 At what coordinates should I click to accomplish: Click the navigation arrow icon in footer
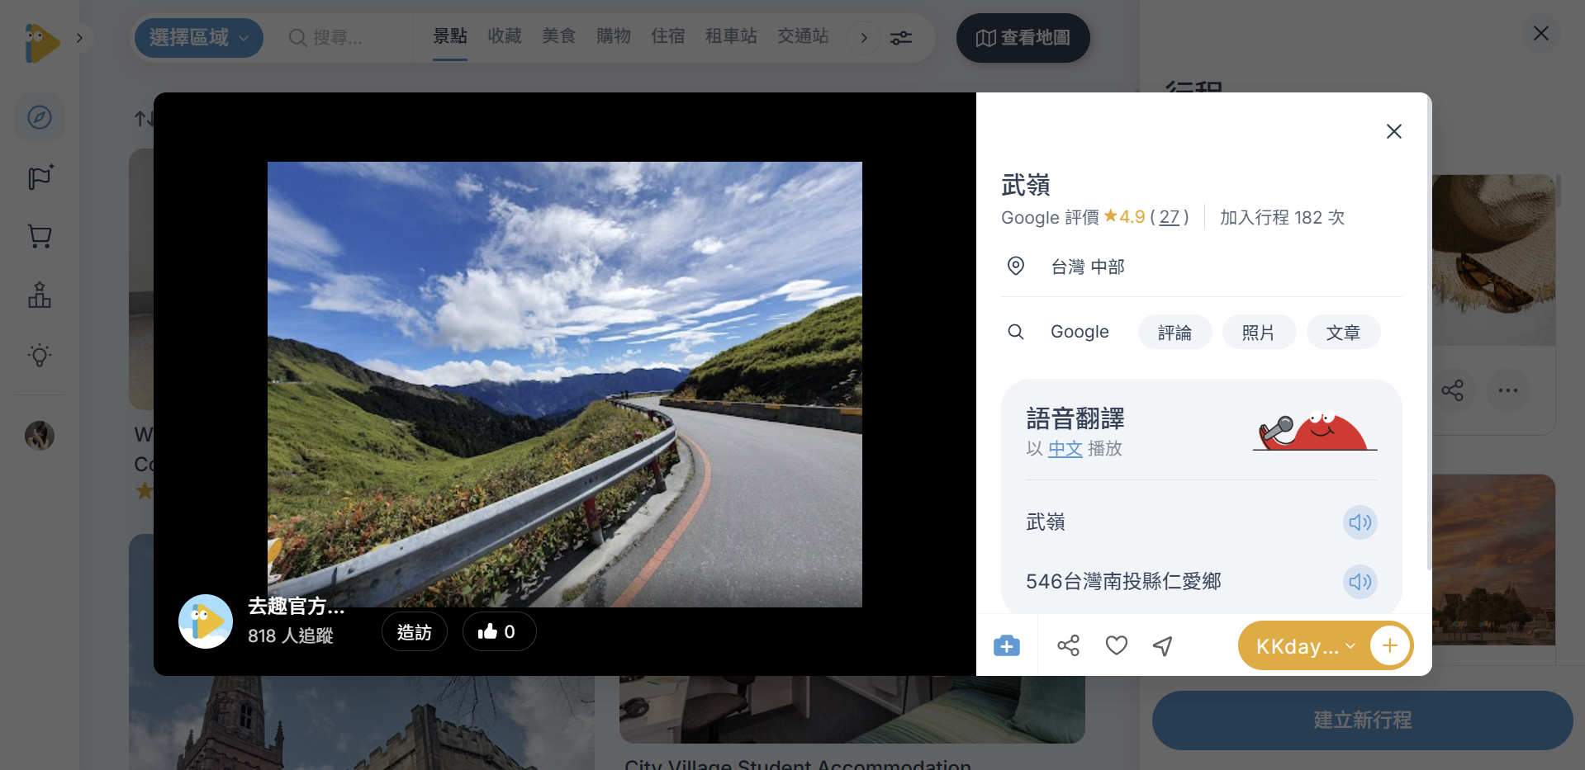point(1163,645)
